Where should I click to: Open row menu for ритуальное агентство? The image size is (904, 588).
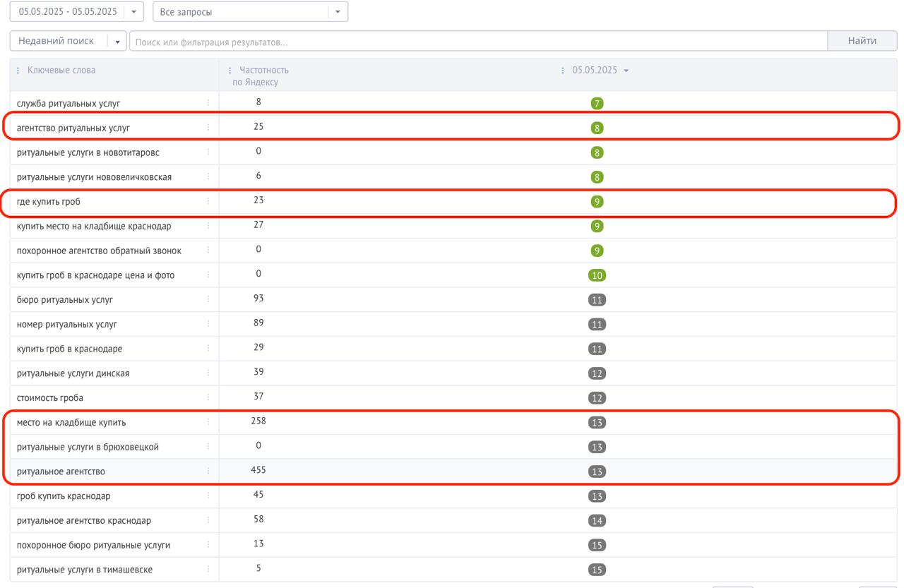208,471
